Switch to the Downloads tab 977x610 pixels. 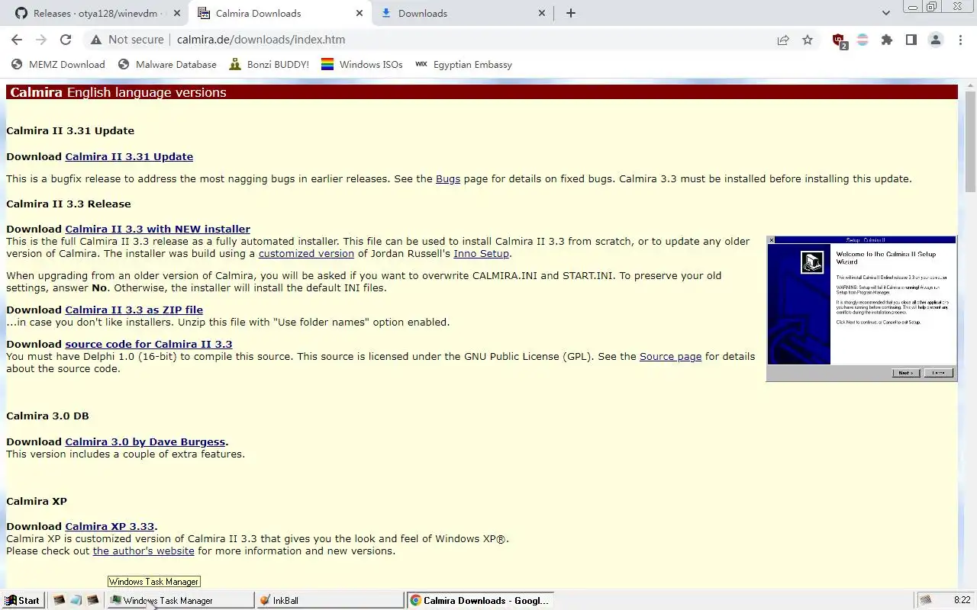tap(463, 13)
